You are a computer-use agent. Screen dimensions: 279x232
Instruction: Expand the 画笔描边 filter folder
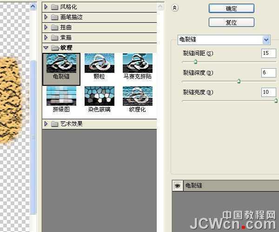[x=46, y=17]
